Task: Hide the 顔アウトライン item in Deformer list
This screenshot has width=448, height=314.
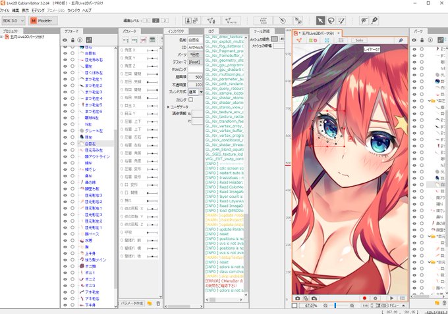Action: (65, 156)
